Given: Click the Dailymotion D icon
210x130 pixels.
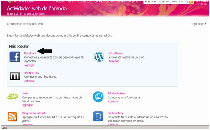Looking at the screenshot, I should point(98,116).
